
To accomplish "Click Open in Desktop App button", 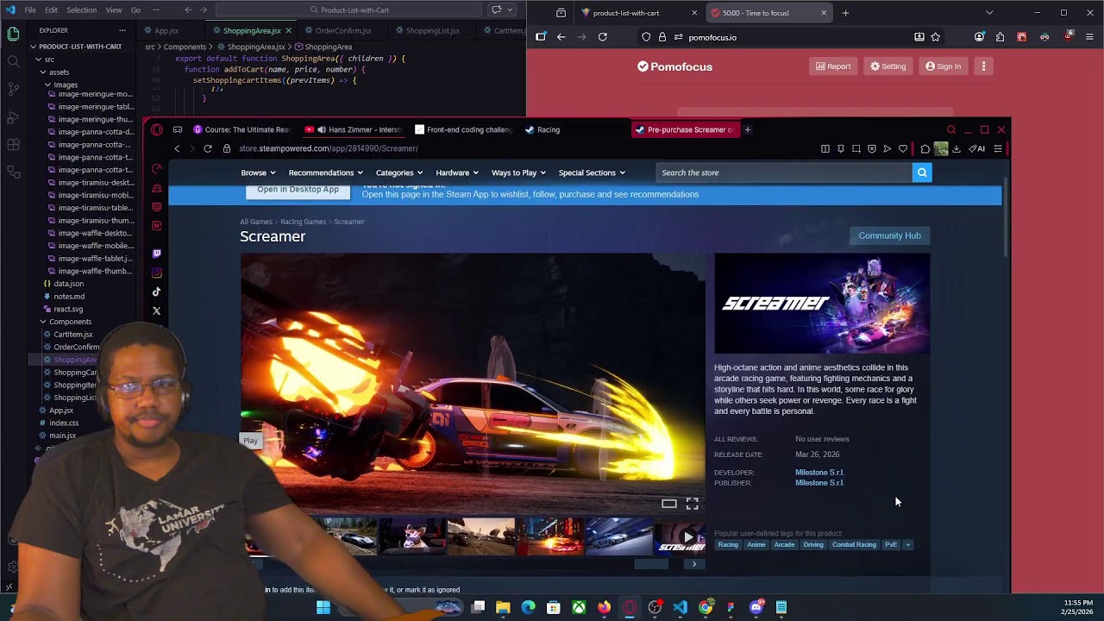I will tap(298, 191).
